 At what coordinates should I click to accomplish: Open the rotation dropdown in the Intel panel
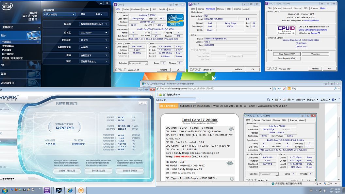coord(94,55)
